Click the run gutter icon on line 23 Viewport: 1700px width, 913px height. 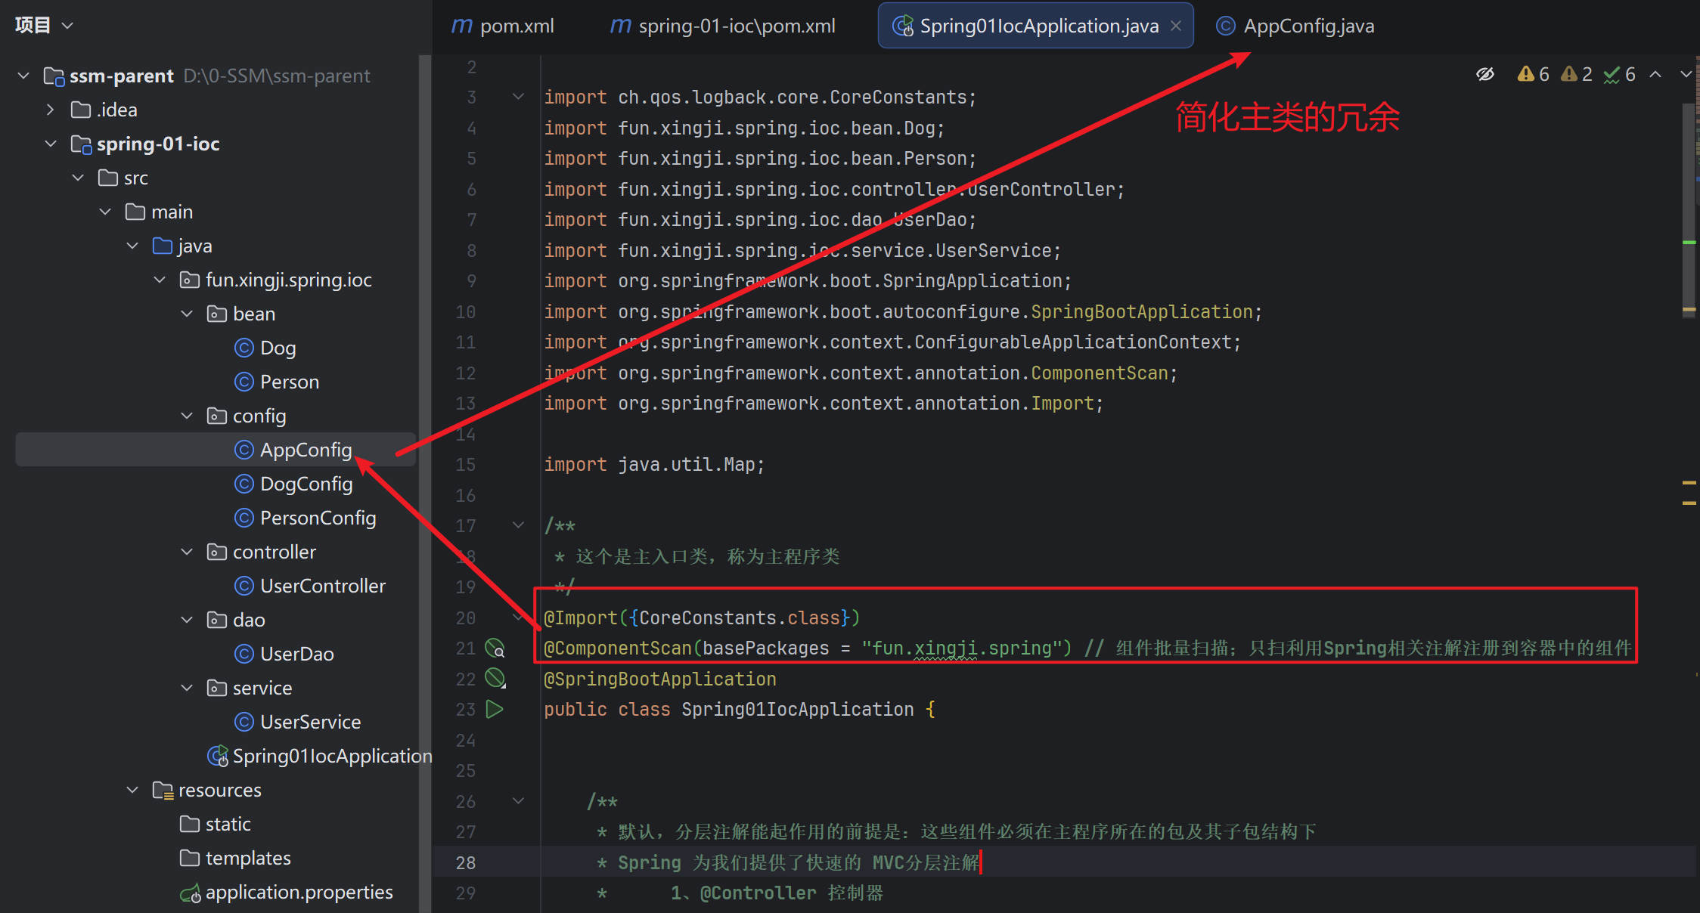pyautogui.click(x=495, y=709)
